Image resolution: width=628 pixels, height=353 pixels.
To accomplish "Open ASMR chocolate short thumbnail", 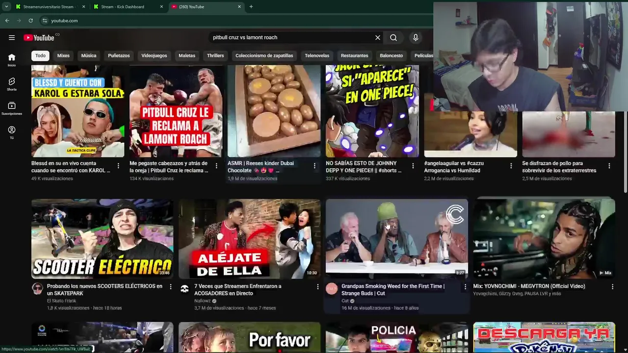I will point(274,111).
